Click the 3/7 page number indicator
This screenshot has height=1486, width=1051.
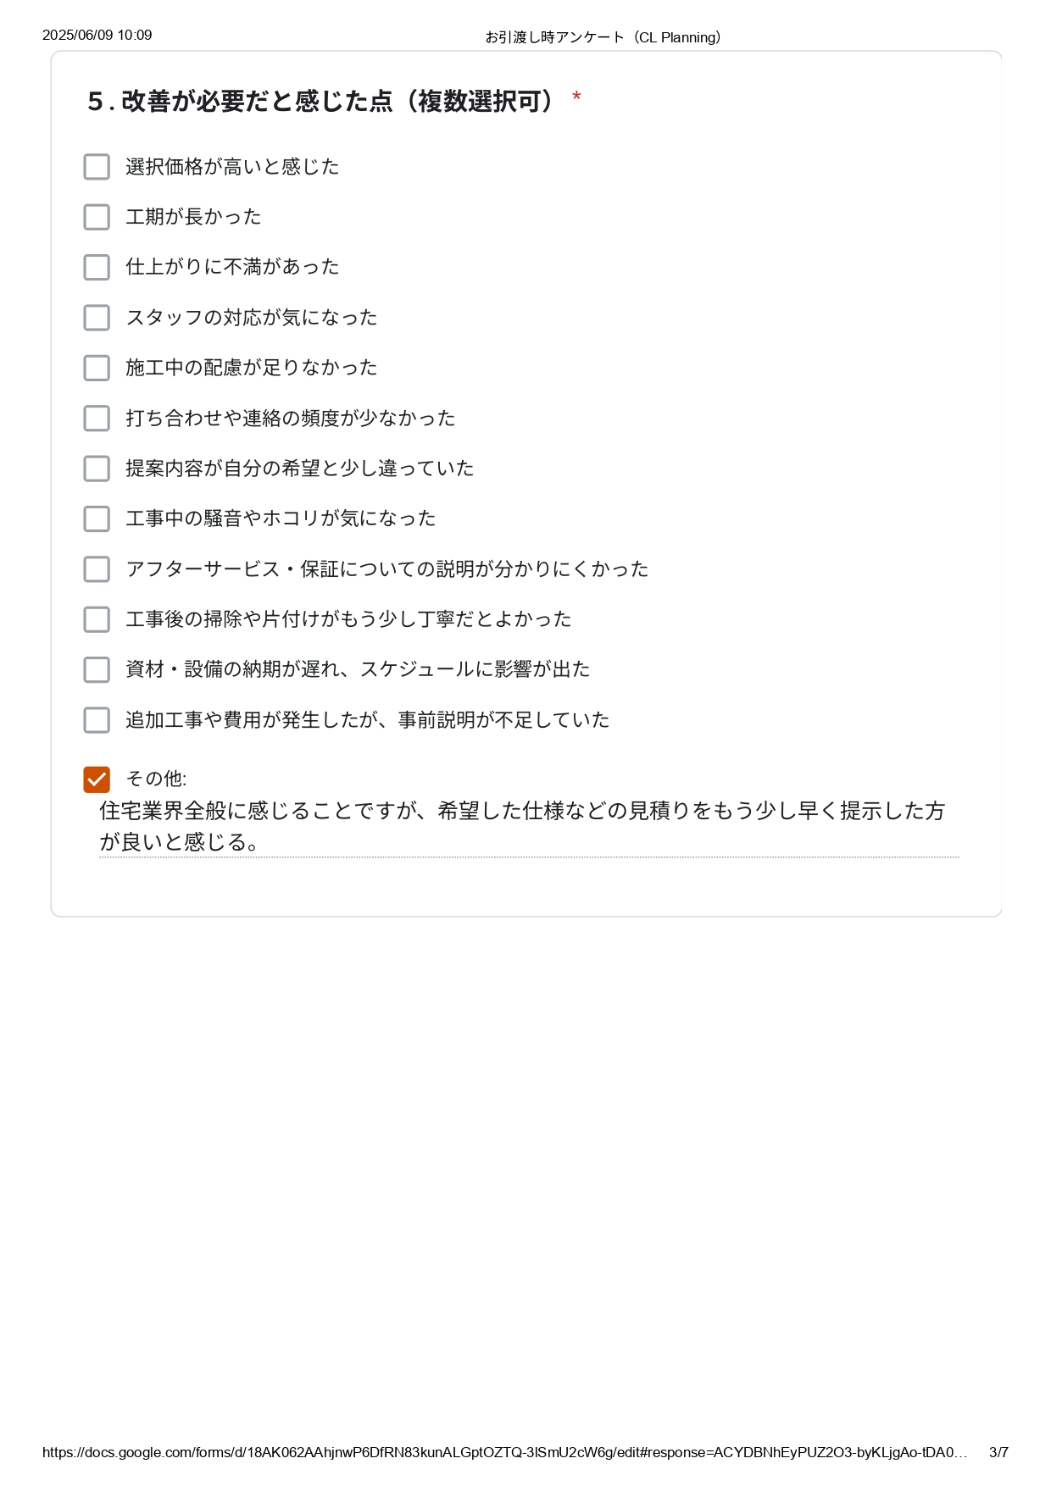tap(998, 1452)
